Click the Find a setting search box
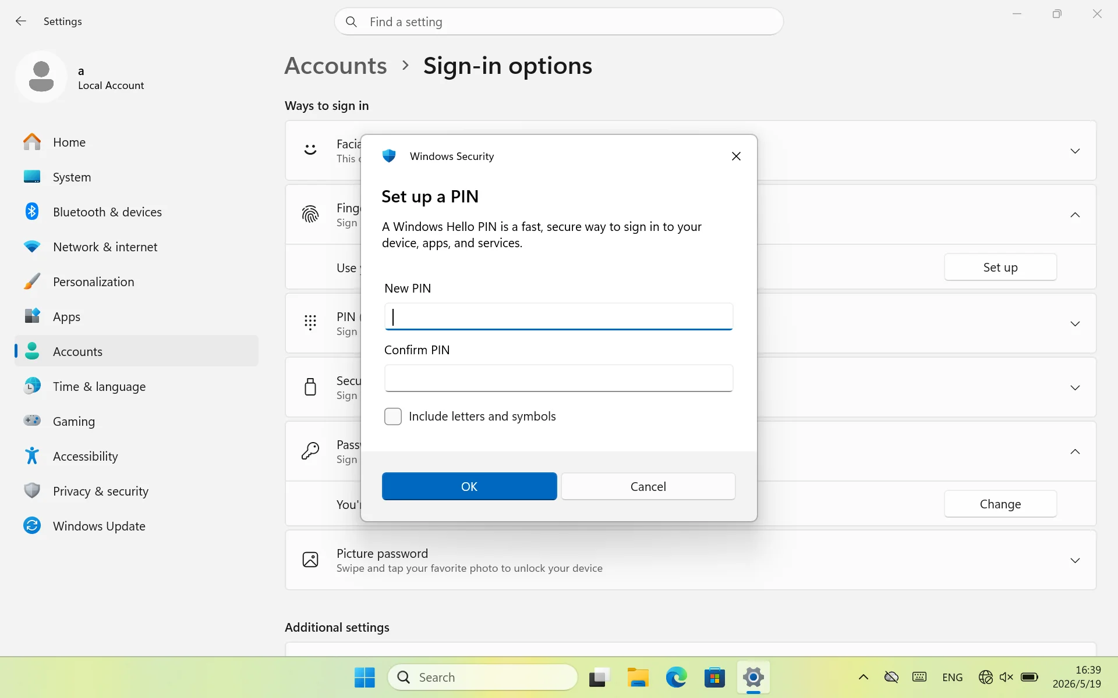This screenshot has width=1118, height=698. 558,22
